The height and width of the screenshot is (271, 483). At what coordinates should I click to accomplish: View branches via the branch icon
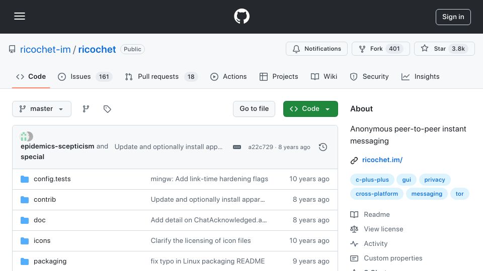pyautogui.click(x=86, y=109)
